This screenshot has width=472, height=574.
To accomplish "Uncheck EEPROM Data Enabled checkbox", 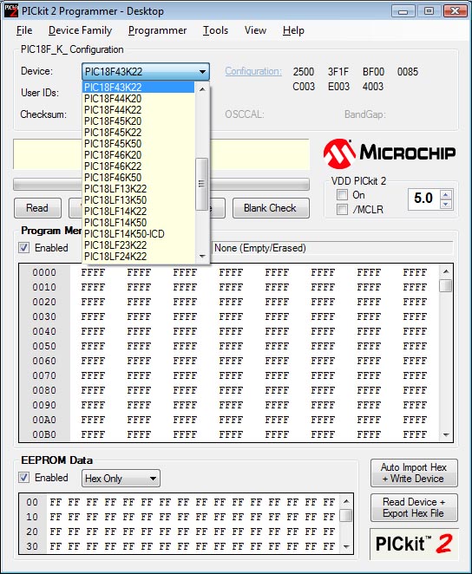I will coord(23,478).
